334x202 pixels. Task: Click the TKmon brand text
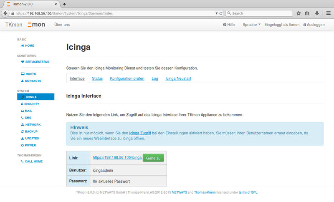[14, 25]
